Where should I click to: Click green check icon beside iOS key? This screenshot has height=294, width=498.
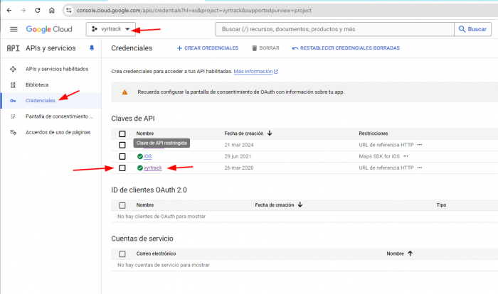pyautogui.click(x=139, y=156)
